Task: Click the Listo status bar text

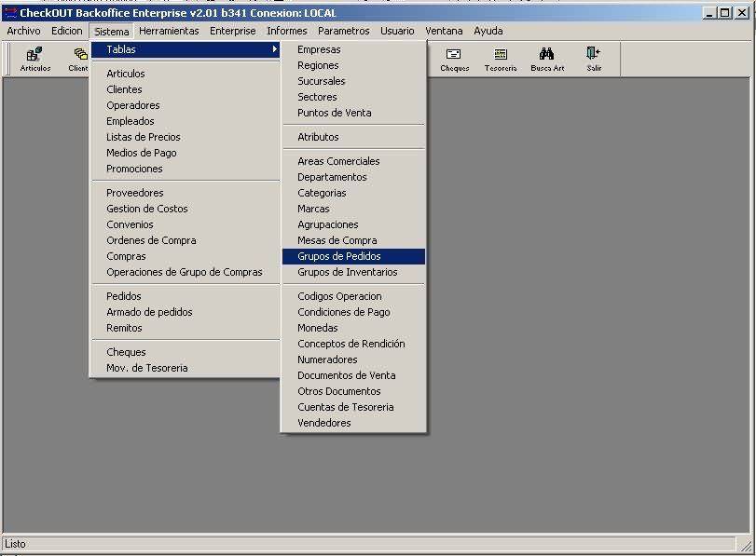Action: click(x=15, y=544)
